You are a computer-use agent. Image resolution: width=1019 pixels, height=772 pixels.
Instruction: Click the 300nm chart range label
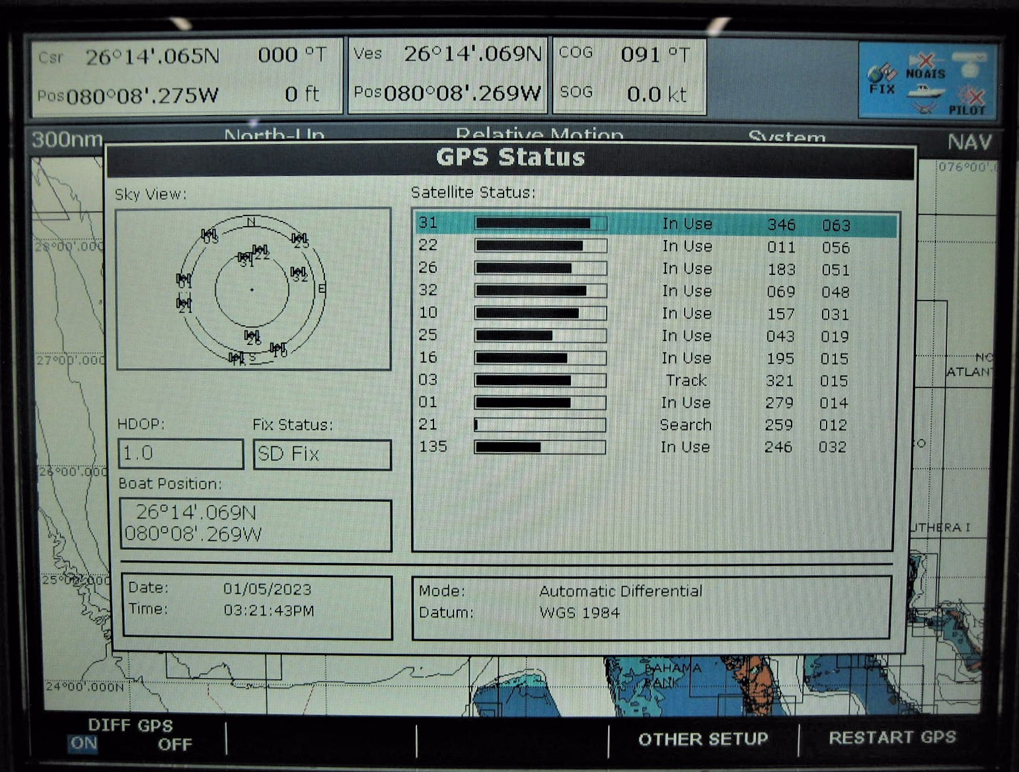click(67, 139)
